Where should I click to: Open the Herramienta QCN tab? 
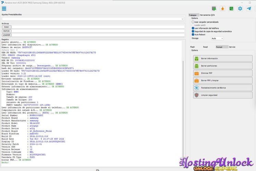click(207, 15)
